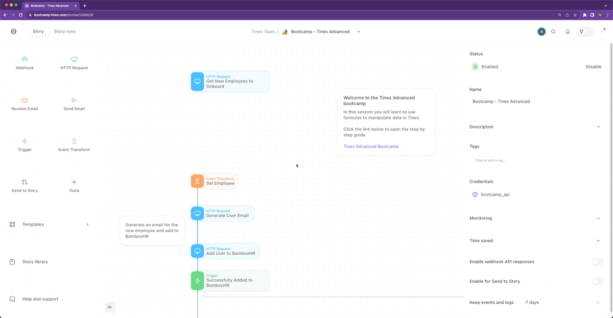
Task: Click the Successfully Added to BambooHR trigger node
Action: click(230, 281)
